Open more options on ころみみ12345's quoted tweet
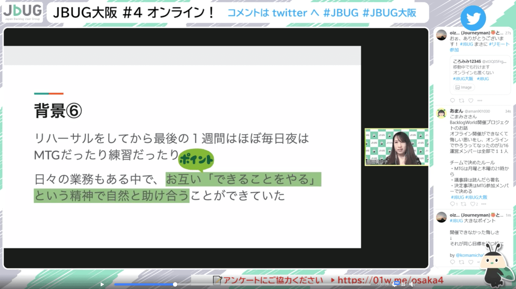Image resolution: width=516 pixels, height=289 pixels. pyautogui.click(x=480, y=100)
